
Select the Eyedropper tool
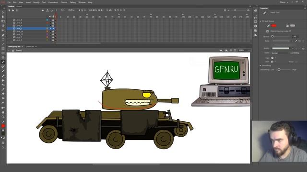tap(3, 89)
